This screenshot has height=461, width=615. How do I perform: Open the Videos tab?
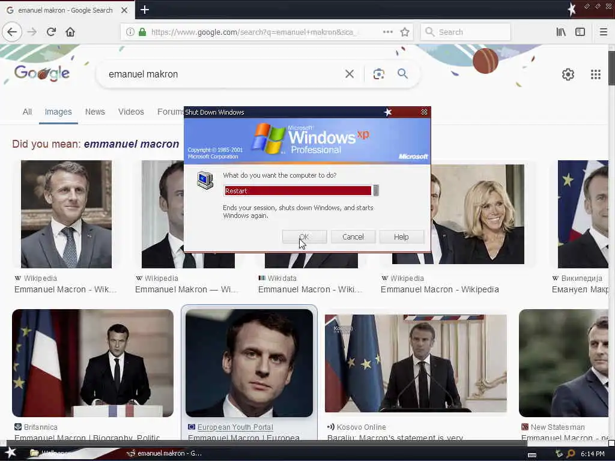tap(131, 112)
